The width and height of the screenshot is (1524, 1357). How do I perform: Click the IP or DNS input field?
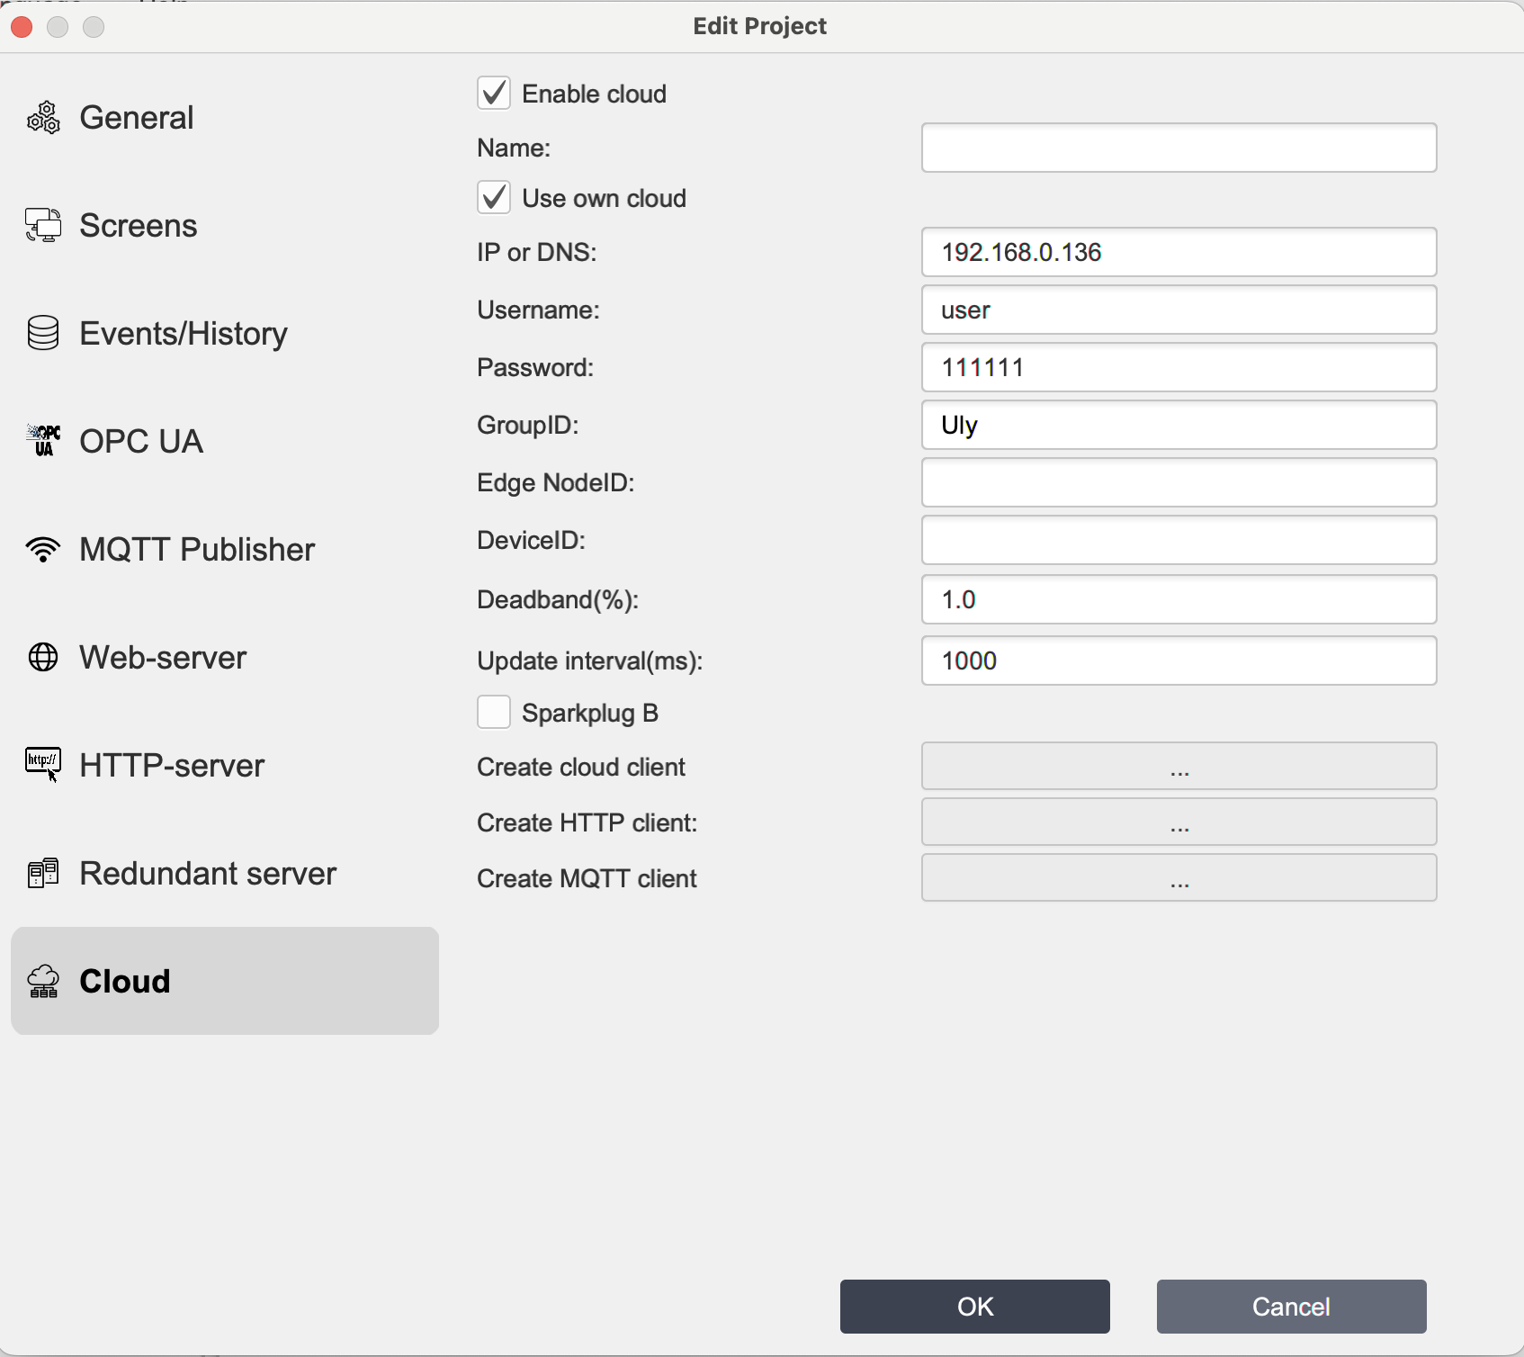(x=1179, y=252)
